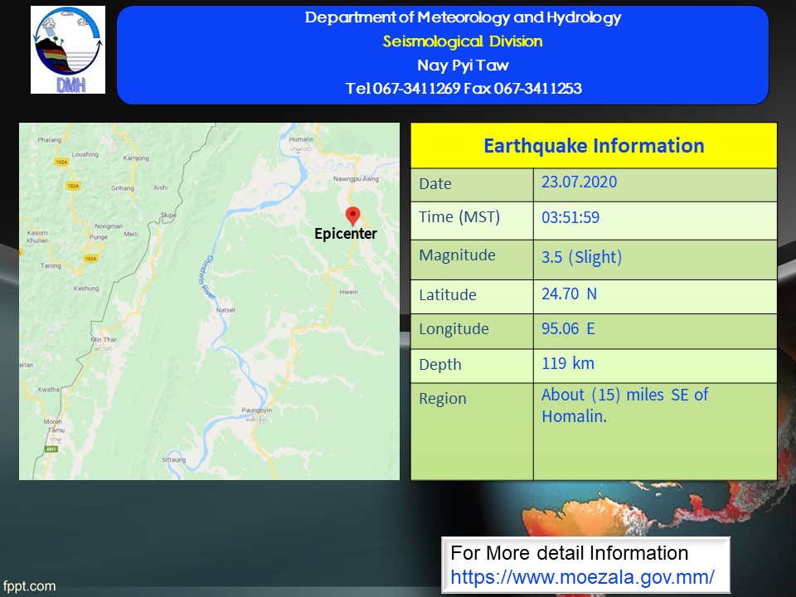Click the latitude value 24.70 N

569,294
